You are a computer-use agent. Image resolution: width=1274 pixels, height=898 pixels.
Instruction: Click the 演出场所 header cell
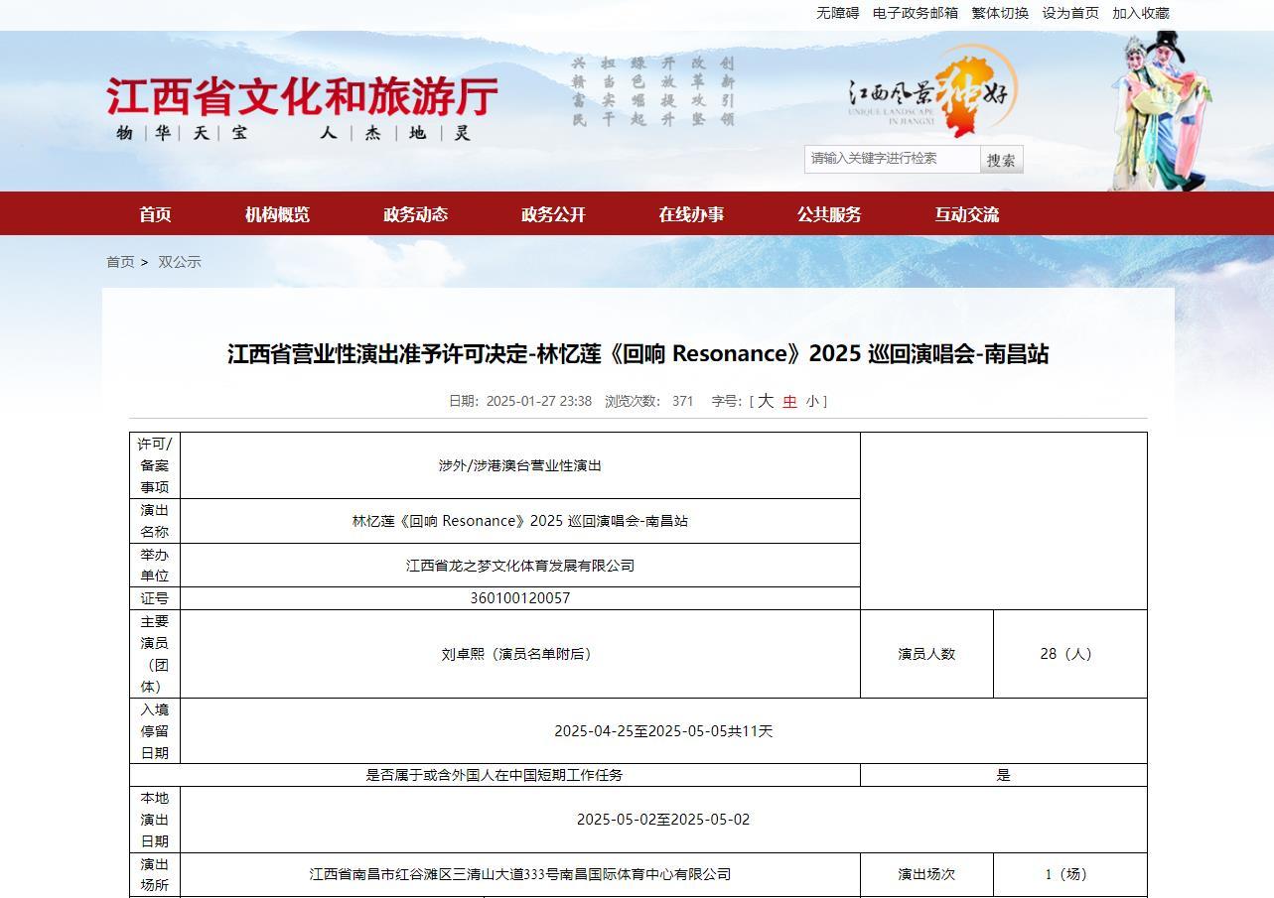coord(154,874)
